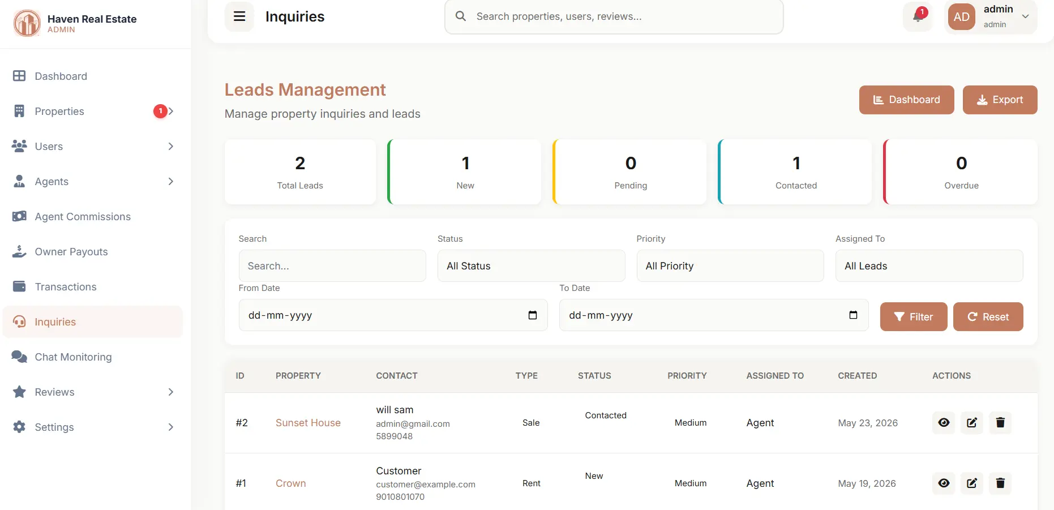1054x510 pixels.
Task: Click the Transactions wallet icon
Action: click(19, 286)
